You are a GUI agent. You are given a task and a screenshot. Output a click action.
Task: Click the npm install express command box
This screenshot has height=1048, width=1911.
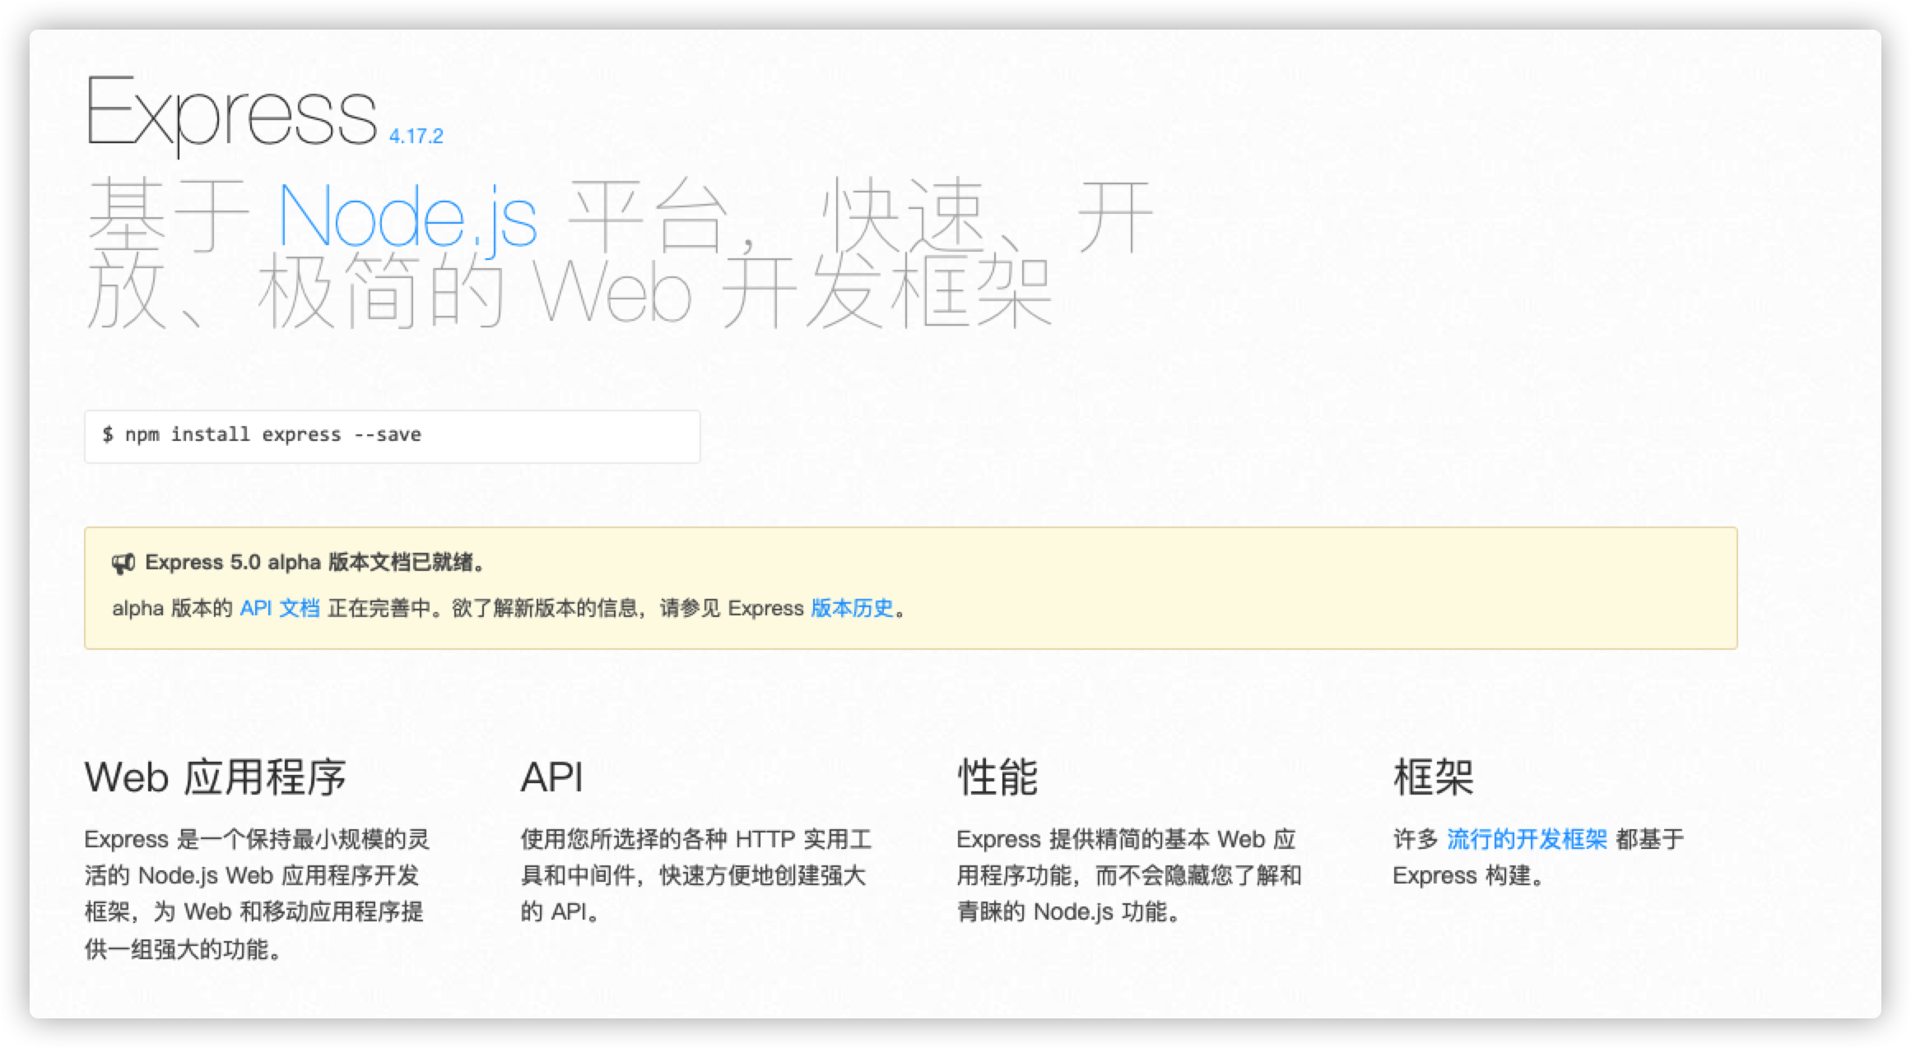(393, 436)
